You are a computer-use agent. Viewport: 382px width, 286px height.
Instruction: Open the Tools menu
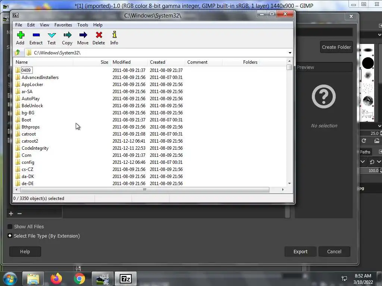(x=82, y=25)
